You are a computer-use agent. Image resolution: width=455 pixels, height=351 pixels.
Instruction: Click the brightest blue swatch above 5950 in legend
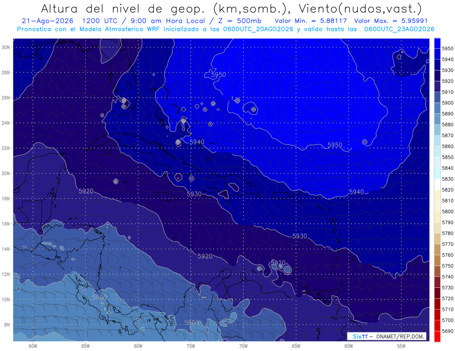coord(437,43)
